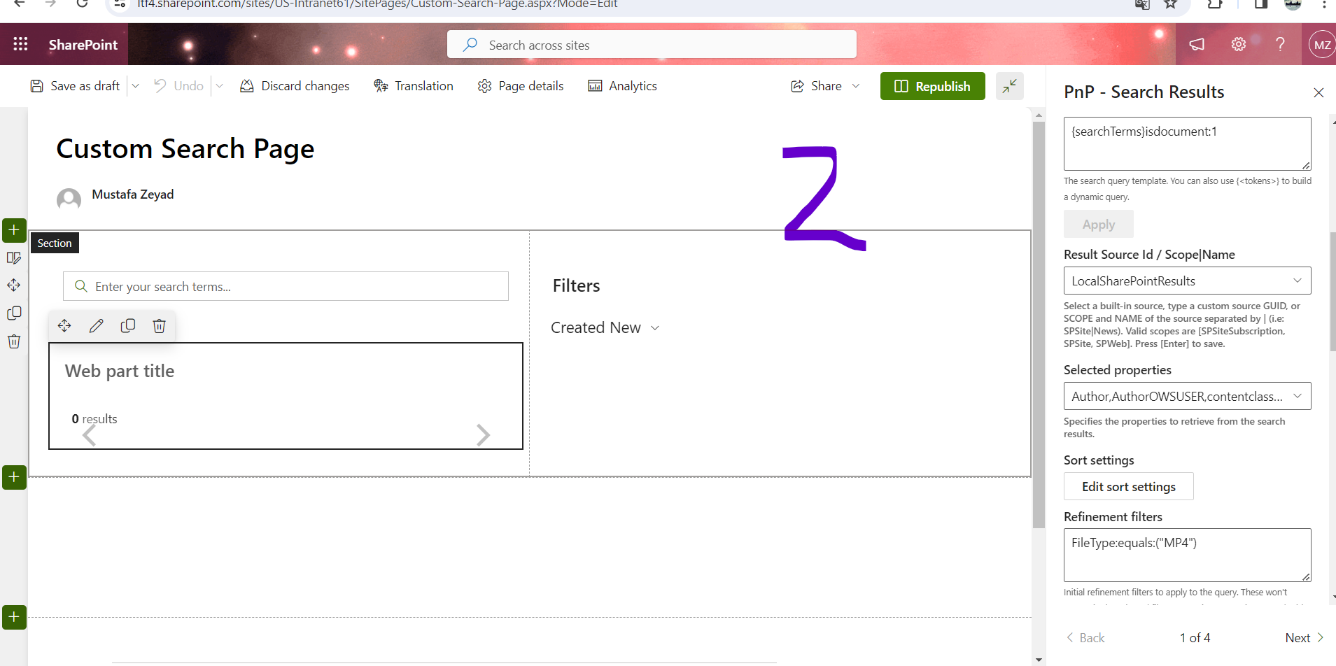Select the Discard changes icon
Screen dimensions: 1336x666
click(248, 85)
